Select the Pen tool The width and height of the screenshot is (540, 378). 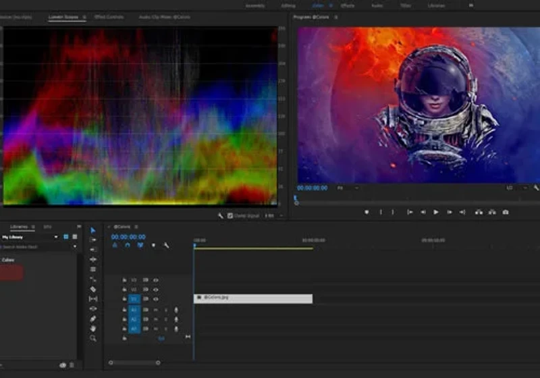[93, 319]
